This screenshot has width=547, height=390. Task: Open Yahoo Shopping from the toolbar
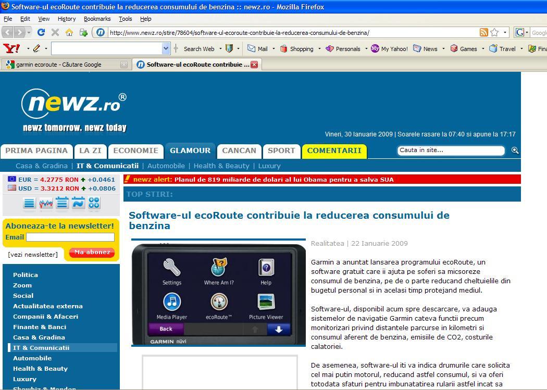tap(297, 49)
